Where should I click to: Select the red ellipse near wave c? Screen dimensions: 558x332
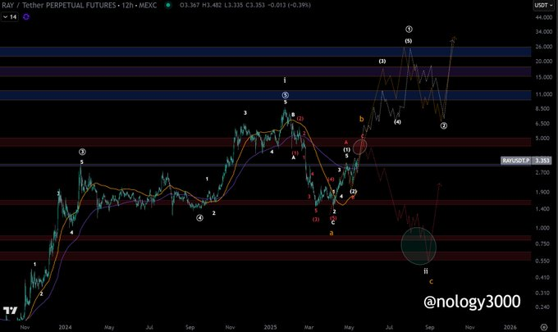(x=359, y=147)
